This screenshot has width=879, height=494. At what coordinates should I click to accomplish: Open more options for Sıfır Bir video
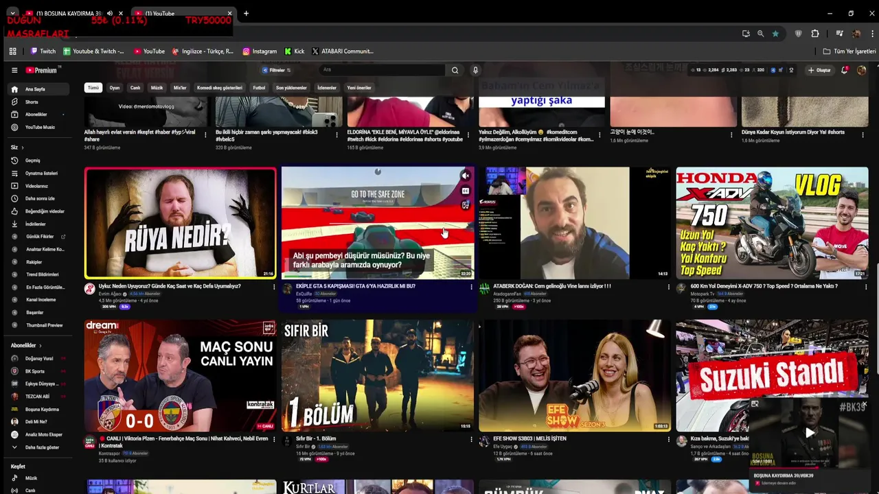point(471,439)
